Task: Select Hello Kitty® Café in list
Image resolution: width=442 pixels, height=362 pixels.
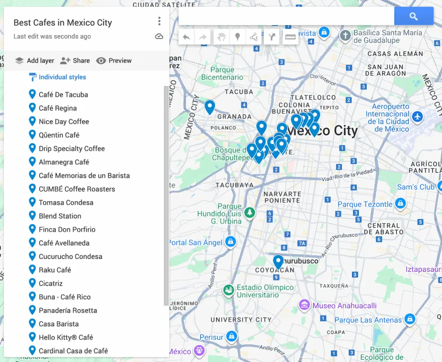Action: pyautogui.click(x=66, y=337)
